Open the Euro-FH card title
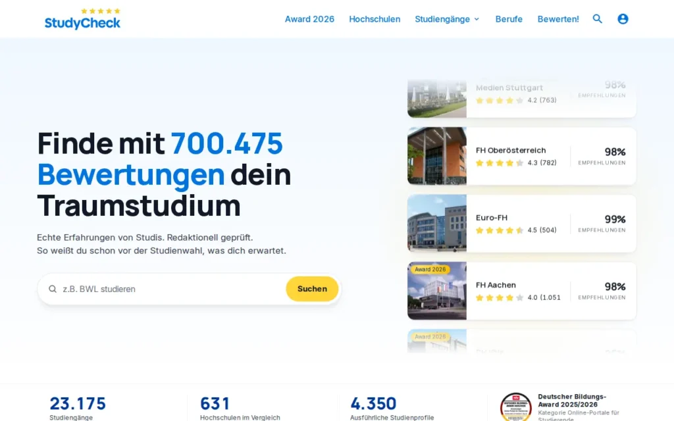The width and height of the screenshot is (674, 421). tap(491, 218)
